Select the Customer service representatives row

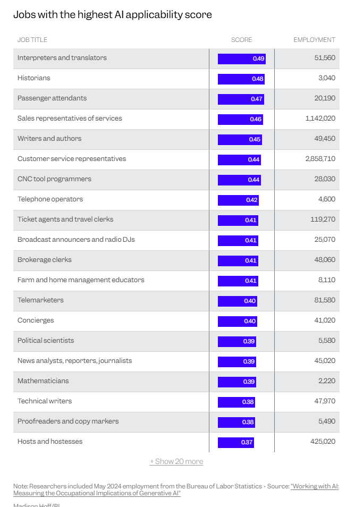pyautogui.click(x=176, y=159)
